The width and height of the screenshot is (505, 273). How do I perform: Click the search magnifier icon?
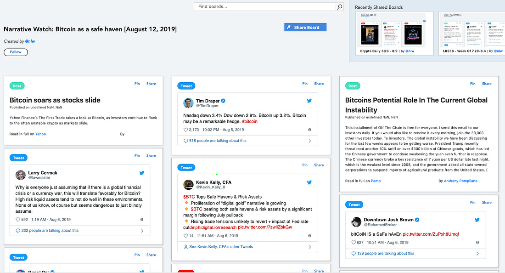pyautogui.click(x=339, y=7)
